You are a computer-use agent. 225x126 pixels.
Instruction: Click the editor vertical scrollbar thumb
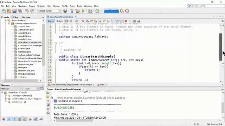click(221, 47)
